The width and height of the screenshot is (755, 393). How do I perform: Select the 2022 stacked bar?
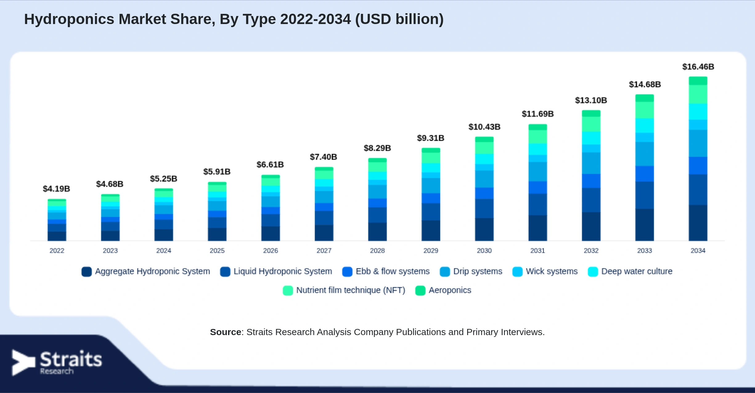tap(57, 220)
